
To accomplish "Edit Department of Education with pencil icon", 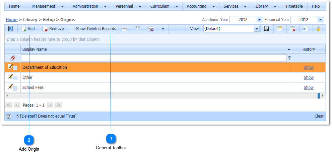I will [x=10, y=67].
